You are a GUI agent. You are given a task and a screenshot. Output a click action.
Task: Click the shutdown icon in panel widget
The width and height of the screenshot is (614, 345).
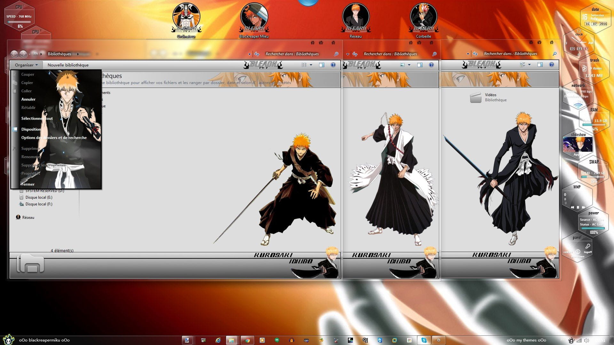coord(578,252)
